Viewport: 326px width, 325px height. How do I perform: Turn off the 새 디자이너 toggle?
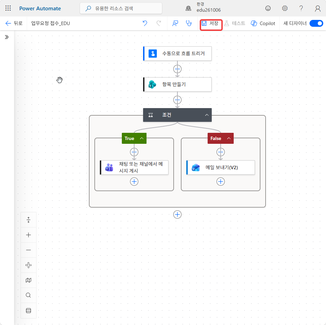coord(316,23)
